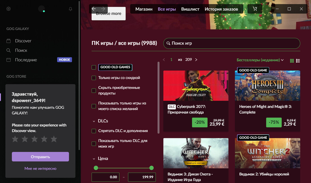Open the Бестселлеры (недавние) sort dropdown
Image resolution: width=311 pixels, height=183 pixels.
click(260, 60)
